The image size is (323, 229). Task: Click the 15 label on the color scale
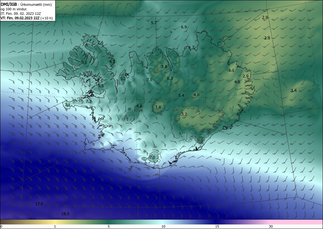[x=217, y=226]
